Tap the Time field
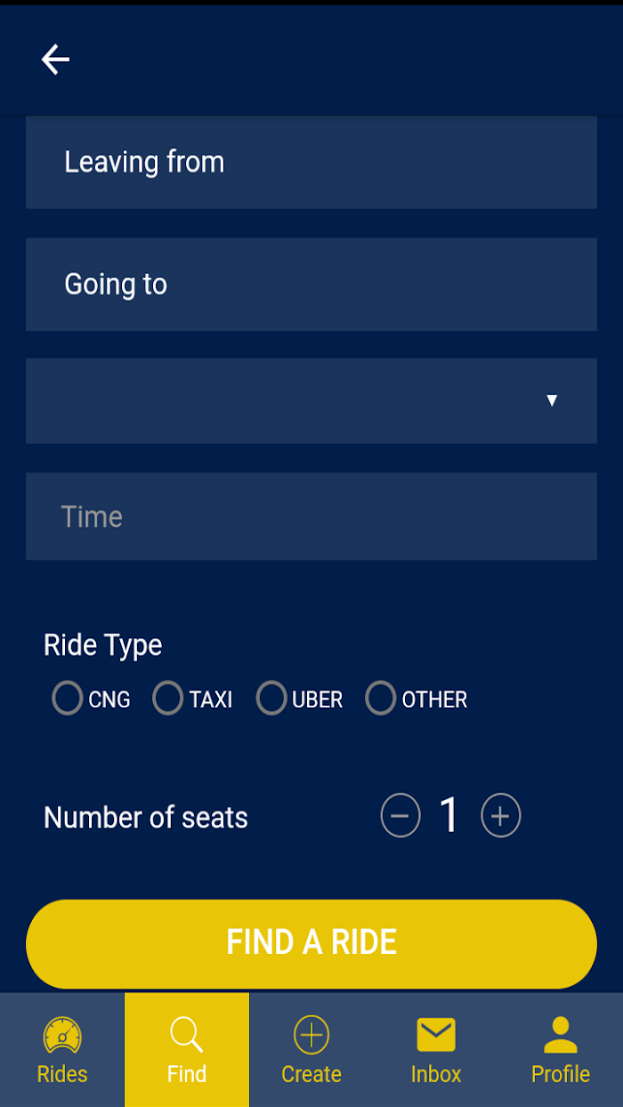 311,516
